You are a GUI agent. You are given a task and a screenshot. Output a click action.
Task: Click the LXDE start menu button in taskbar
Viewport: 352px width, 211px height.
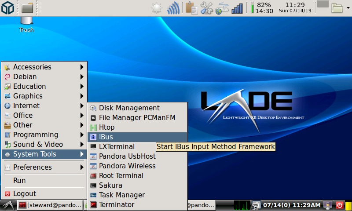coord(8,205)
